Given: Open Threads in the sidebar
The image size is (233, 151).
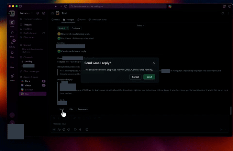Looking at the screenshot, I should 33,25.
